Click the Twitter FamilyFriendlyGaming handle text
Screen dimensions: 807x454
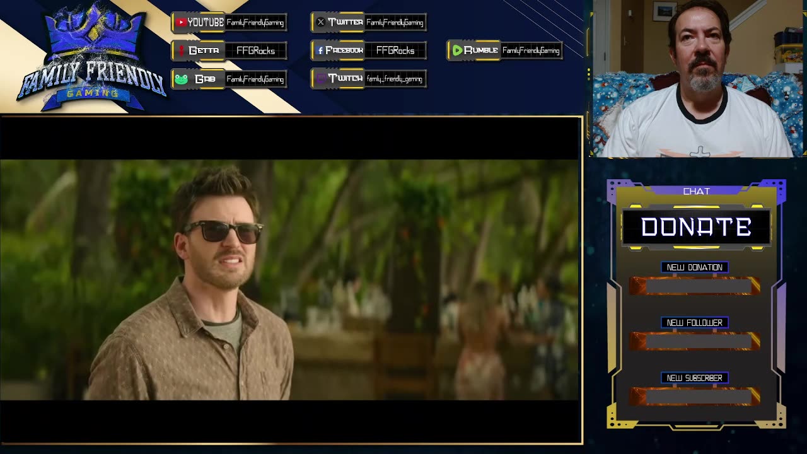coord(395,23)
